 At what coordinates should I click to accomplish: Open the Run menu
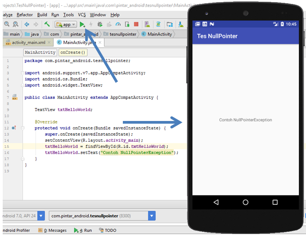(55, 15)
